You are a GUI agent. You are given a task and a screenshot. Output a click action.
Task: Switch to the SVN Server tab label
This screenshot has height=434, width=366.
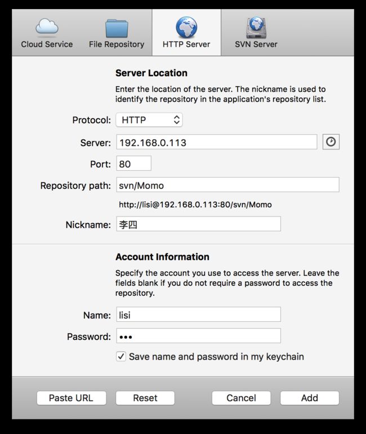click(256, 45)
